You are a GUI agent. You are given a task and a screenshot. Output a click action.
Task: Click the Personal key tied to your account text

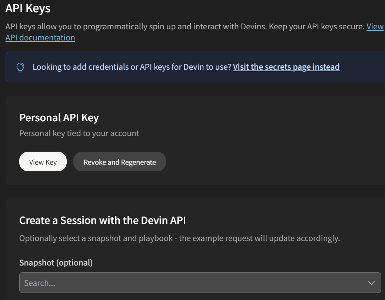pyautogui.click(x=79, y=133)
